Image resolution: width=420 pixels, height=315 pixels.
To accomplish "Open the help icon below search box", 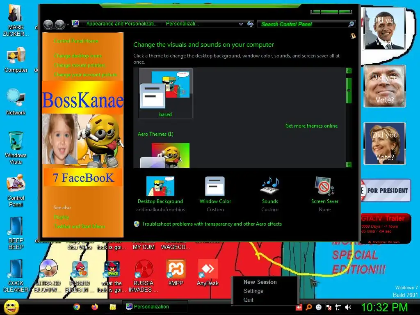I will [353, 36].
